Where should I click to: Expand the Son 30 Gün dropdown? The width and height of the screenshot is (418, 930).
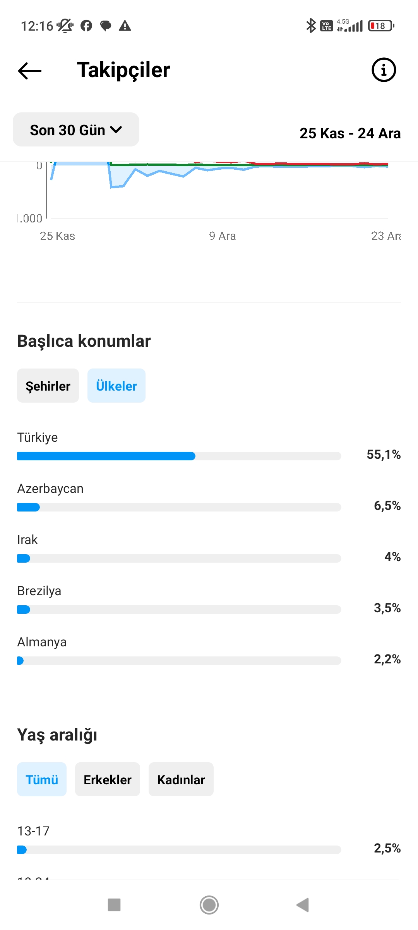(76, 130)
